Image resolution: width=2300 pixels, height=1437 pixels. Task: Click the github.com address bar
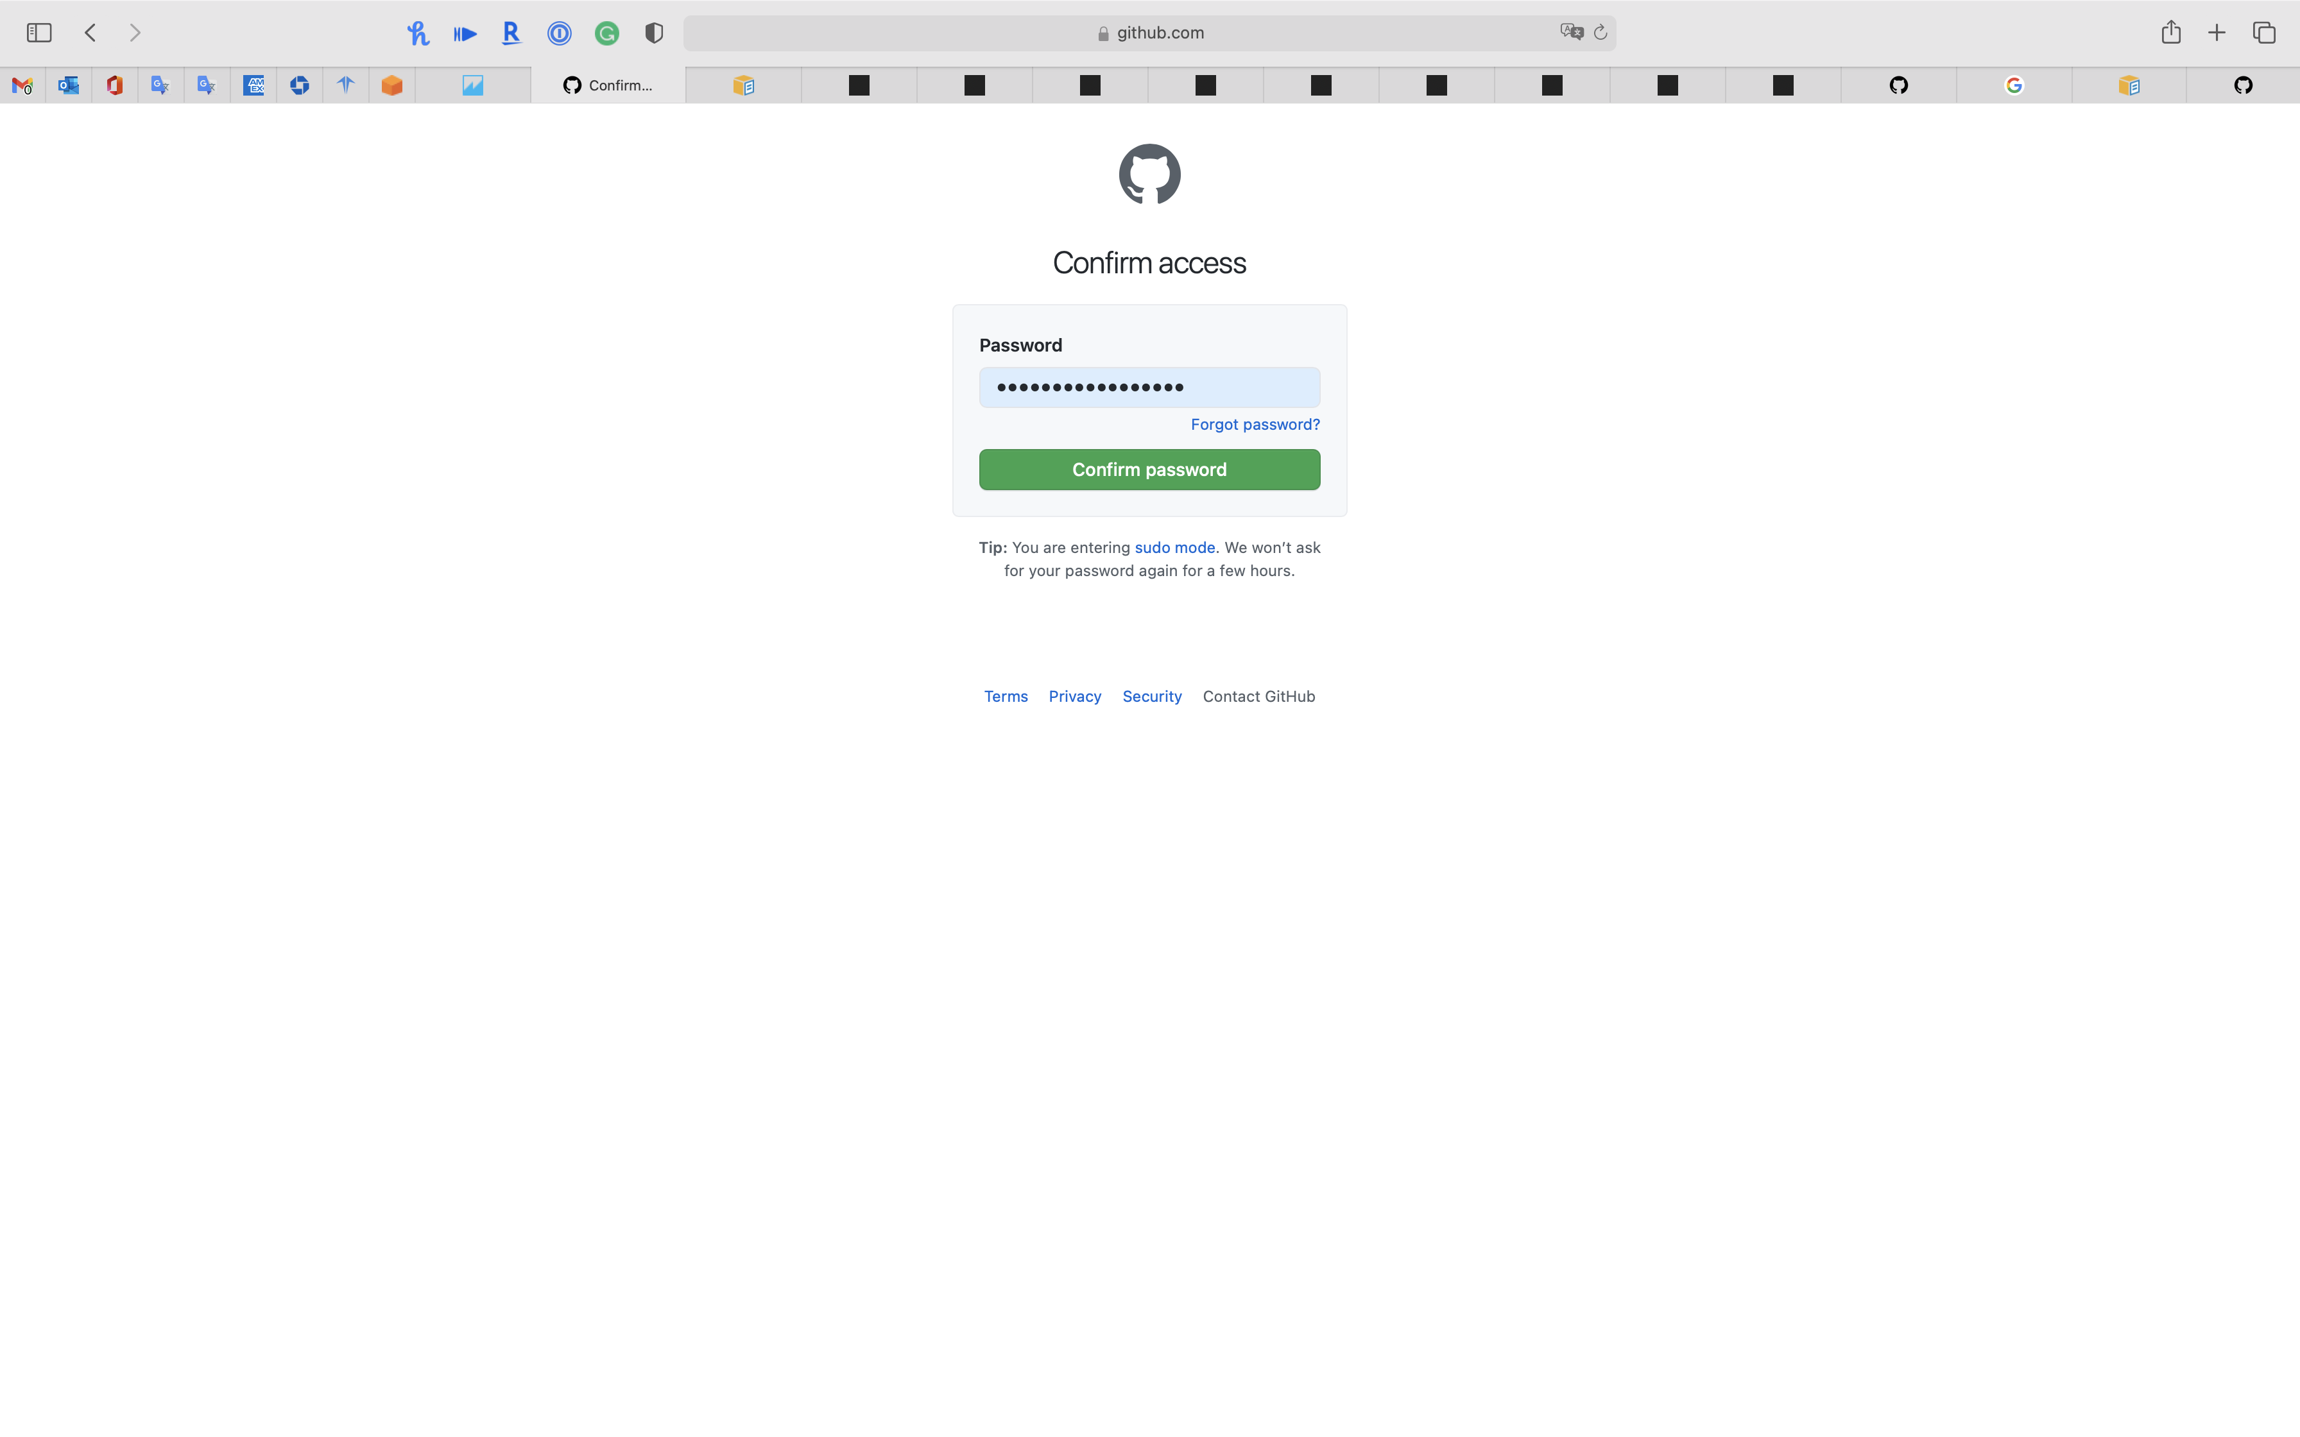coord(1150,32)
